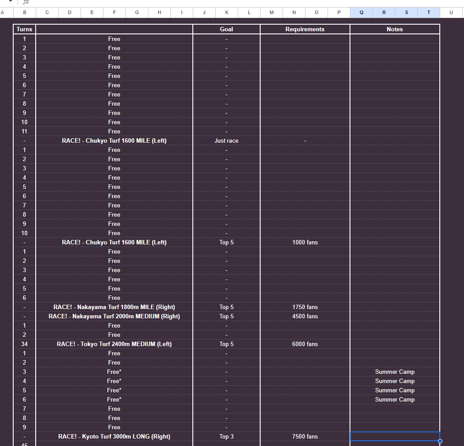Click the Notes header cell

395,29
